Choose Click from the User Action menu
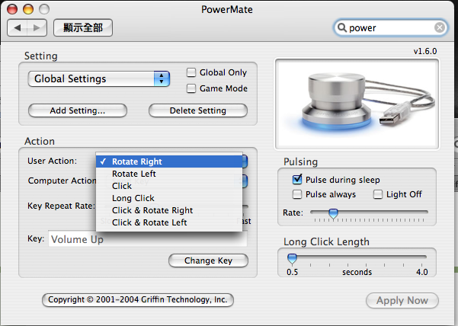The image size is (458, 326). 169,186
